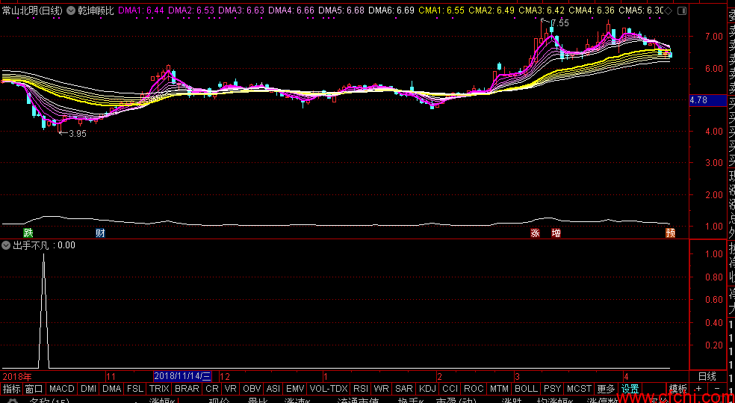Select the BRAR indicator tab
735x403 pixels.
[x=187, y=389]
